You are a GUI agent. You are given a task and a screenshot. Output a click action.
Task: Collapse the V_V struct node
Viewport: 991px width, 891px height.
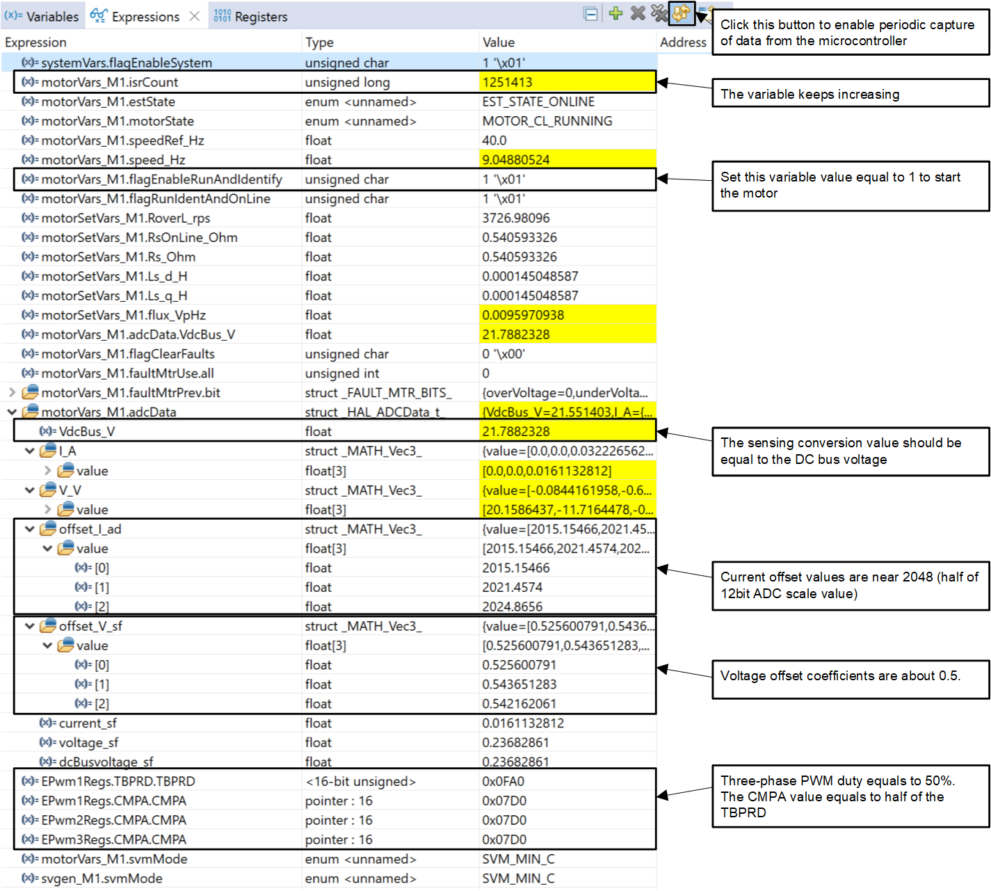coord(30,490)
